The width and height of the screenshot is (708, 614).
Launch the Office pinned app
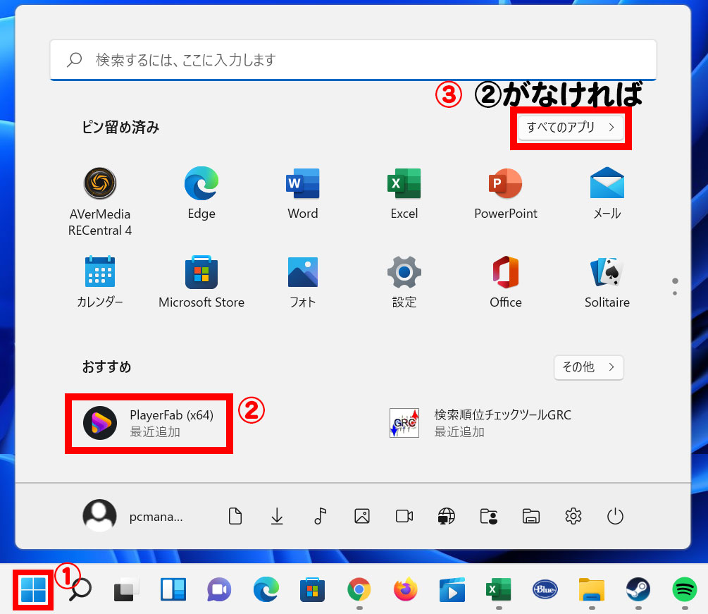coord(506,282)
